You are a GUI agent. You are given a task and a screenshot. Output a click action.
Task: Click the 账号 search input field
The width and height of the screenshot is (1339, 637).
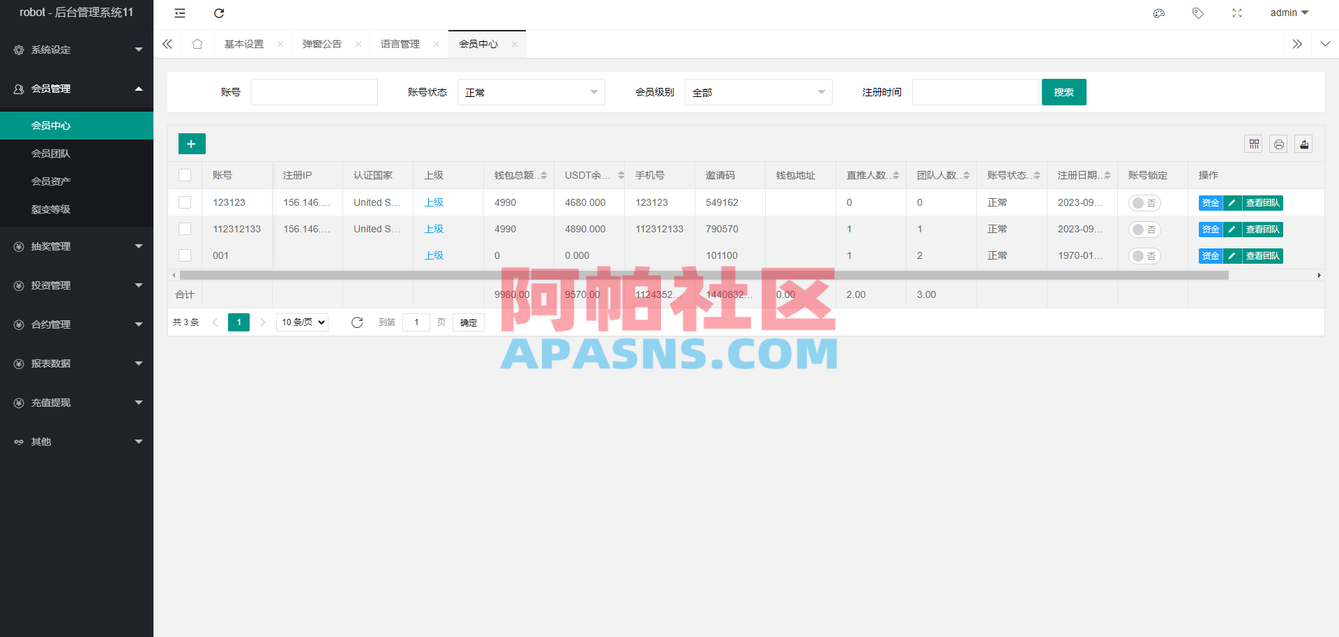pyautogui.click(x=314, y=91)
